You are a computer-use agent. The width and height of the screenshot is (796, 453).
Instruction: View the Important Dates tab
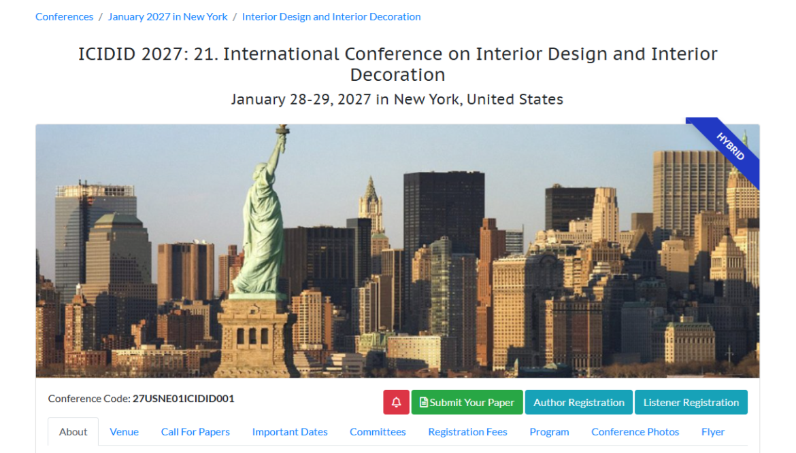coord(290,432)
